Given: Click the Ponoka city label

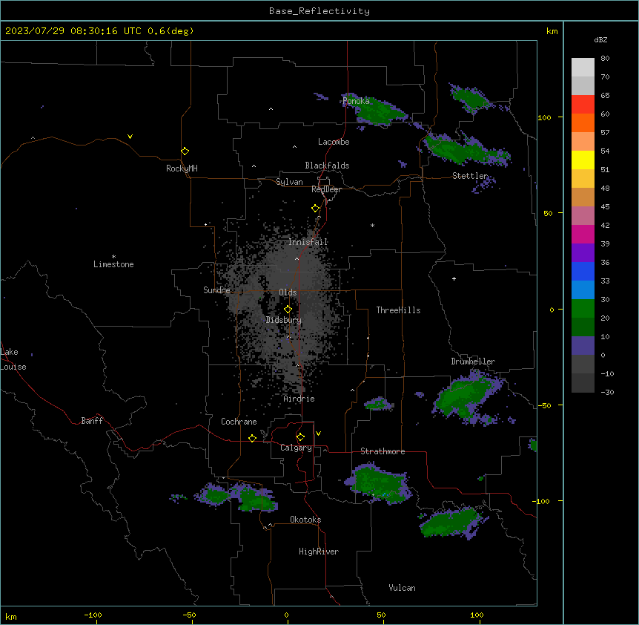Looking at the screenshot, I should [x=356, y=101].
